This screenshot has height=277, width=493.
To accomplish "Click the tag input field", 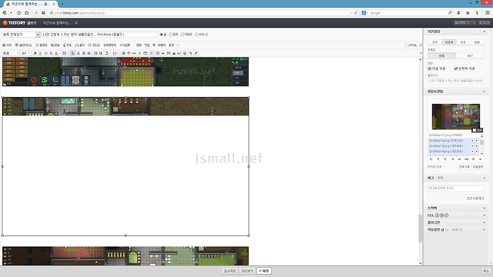I will point(455,188).
